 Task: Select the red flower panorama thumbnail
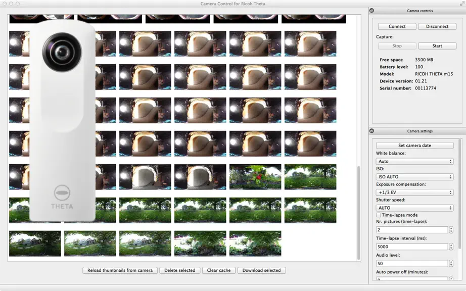(255, 177)
